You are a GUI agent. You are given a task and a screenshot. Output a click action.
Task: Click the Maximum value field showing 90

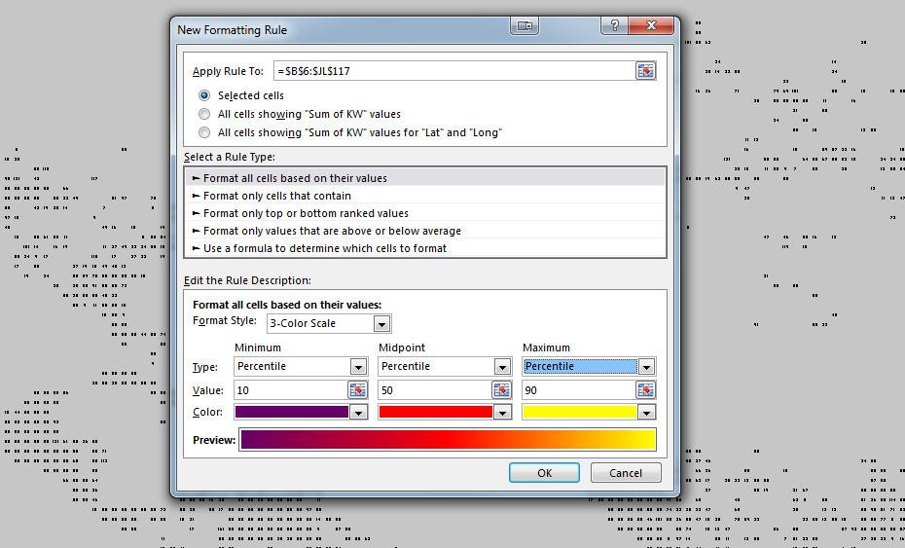pyautogui.click(x=579, y=390)
